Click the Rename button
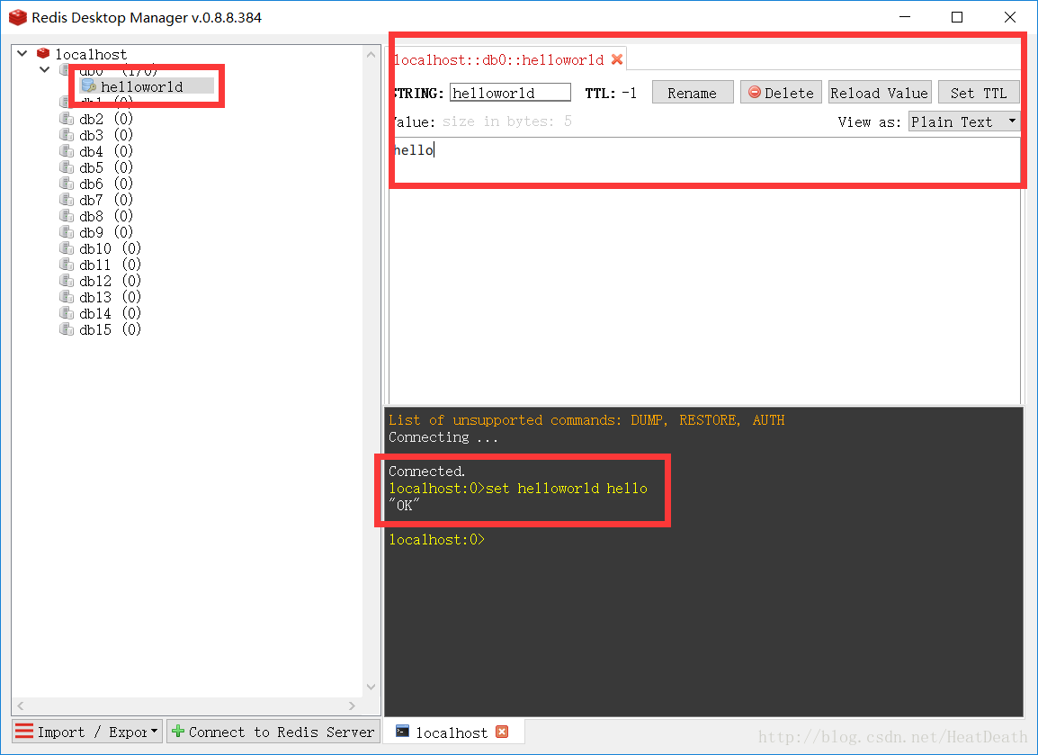The width and height of the screenshot is (1038, 755). 693,93
